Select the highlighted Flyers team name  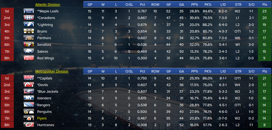tap(42, 118)
